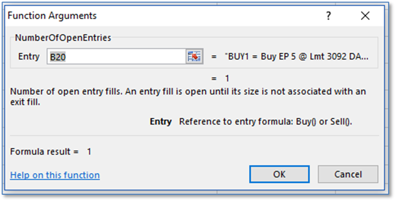This screenshot has height=201, width=396.
Task: Click inside the Entry input field
Action: tap(117, 56)
